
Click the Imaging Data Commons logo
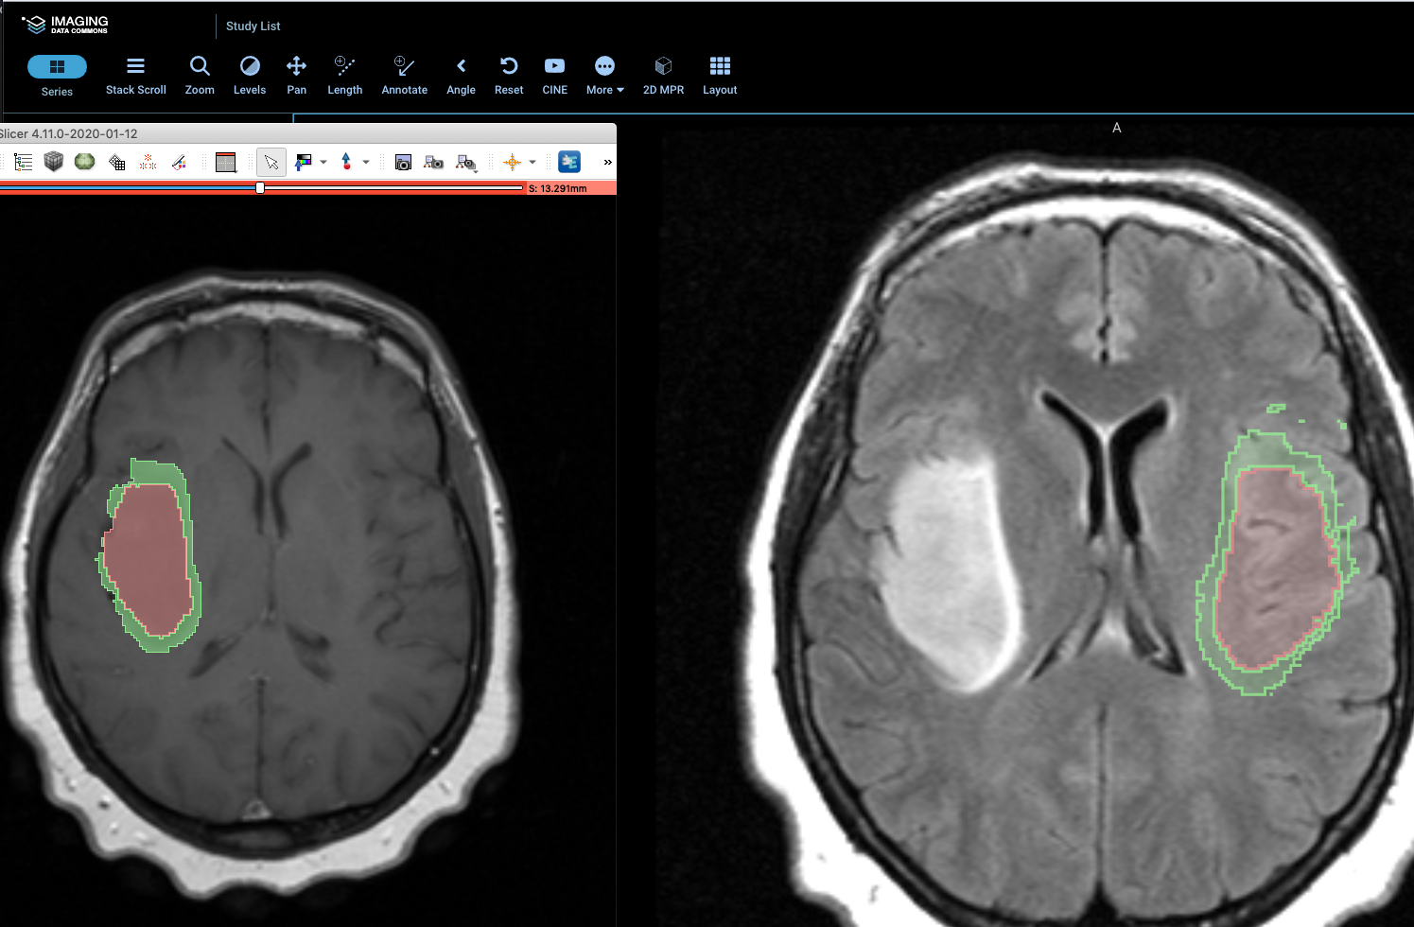(x=65, y=25)
